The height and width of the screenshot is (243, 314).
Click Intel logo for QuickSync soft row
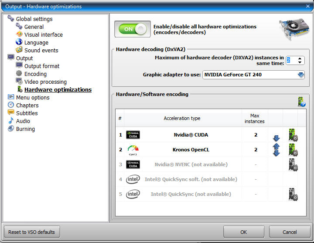click(x=133, y=179)
